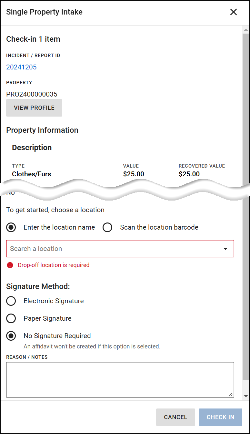The width and height of the screenshot is (250, 434).
Task: Cancel the property intake
Action: coord(175,417)
